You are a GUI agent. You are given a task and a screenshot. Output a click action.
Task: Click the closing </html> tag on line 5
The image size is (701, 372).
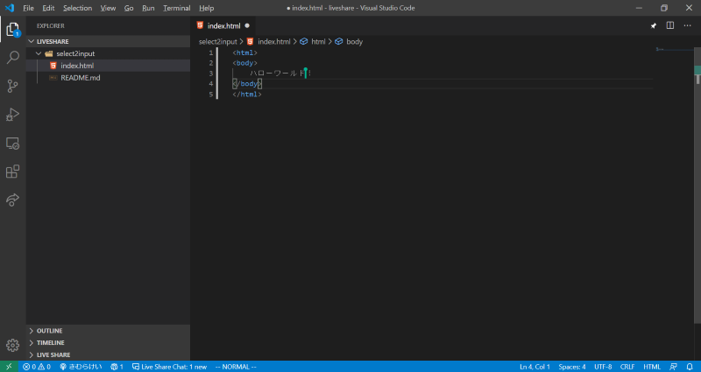tap(247, 95)
